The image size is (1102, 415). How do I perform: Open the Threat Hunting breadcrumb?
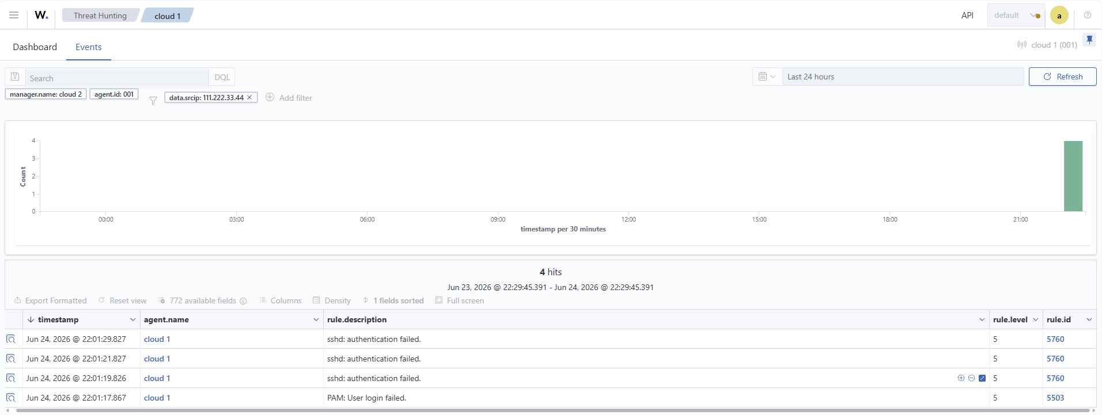coord(100,16)
